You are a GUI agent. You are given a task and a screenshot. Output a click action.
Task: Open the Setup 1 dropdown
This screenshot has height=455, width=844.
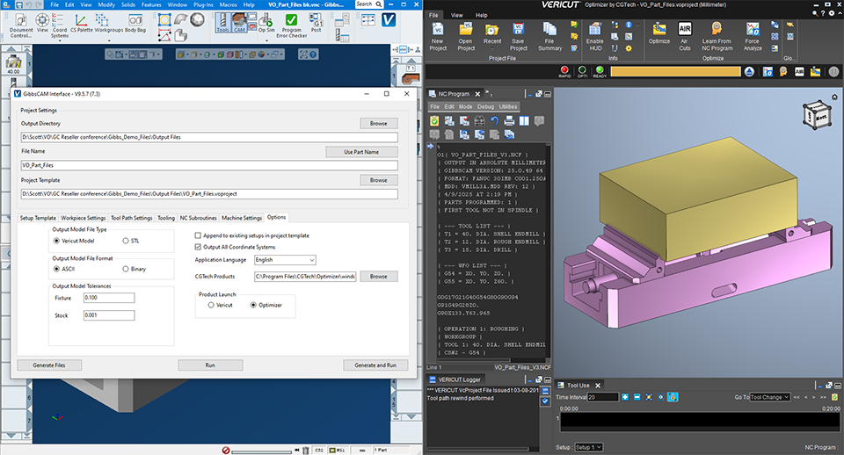[x=589, y=447]
